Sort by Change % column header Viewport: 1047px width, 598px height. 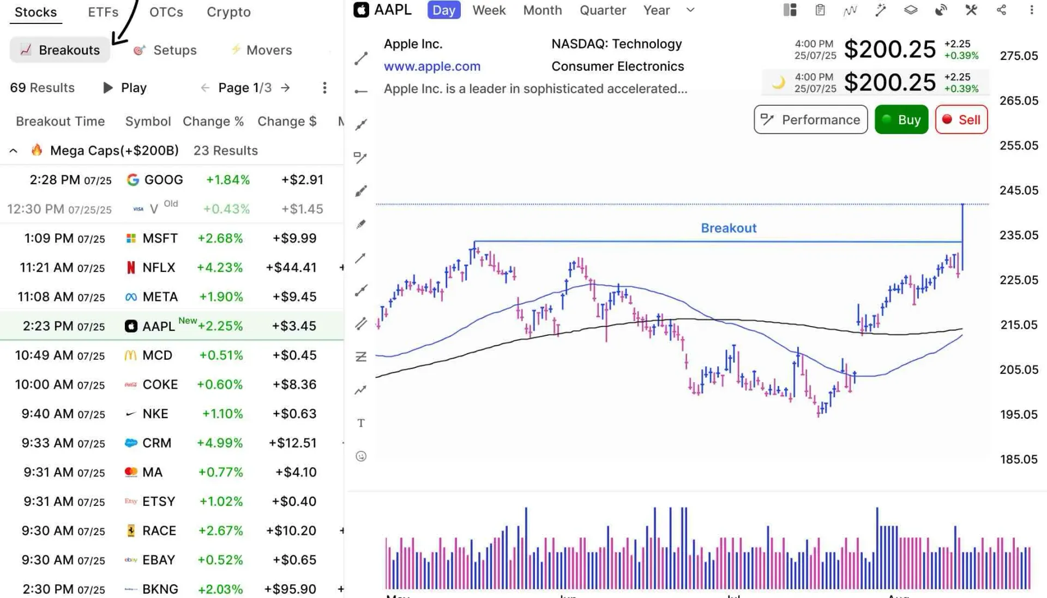point(213,122)
